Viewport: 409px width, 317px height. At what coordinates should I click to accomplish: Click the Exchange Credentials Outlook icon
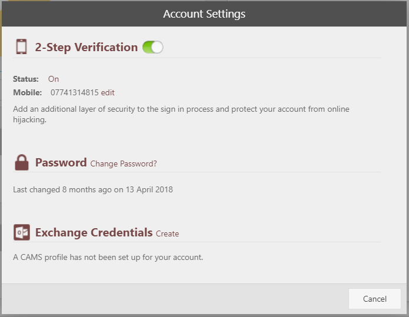[x=22, y=233]
